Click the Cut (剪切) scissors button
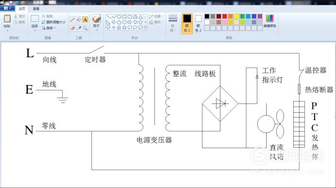 coord(20,17)
